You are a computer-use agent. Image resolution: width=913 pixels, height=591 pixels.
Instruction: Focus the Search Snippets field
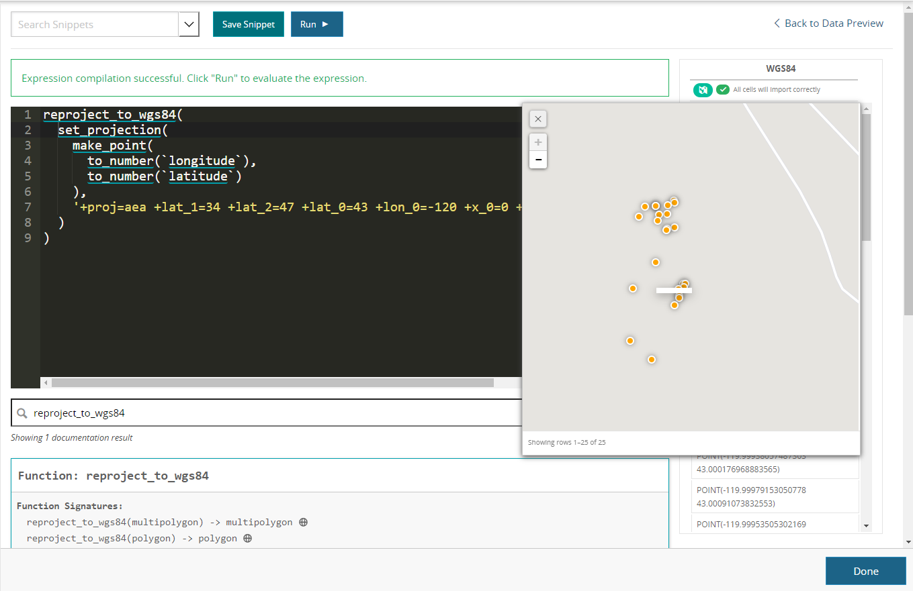point(95,24)
